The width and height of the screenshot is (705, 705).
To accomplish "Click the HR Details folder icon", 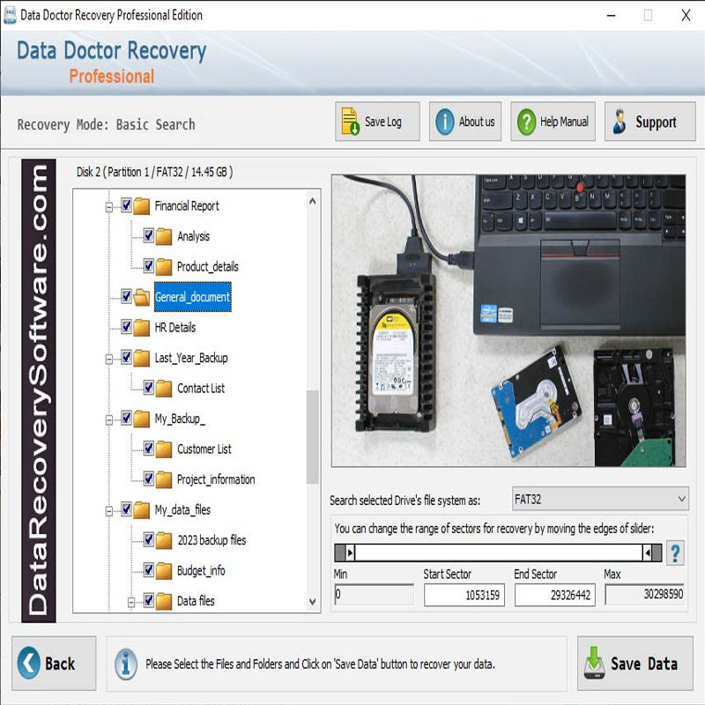I will [x=141, y=328].
